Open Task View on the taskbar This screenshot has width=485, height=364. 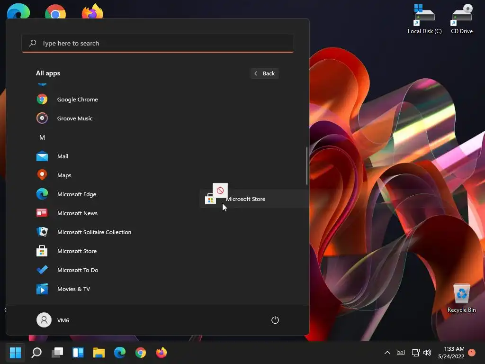tap(57, 353)
